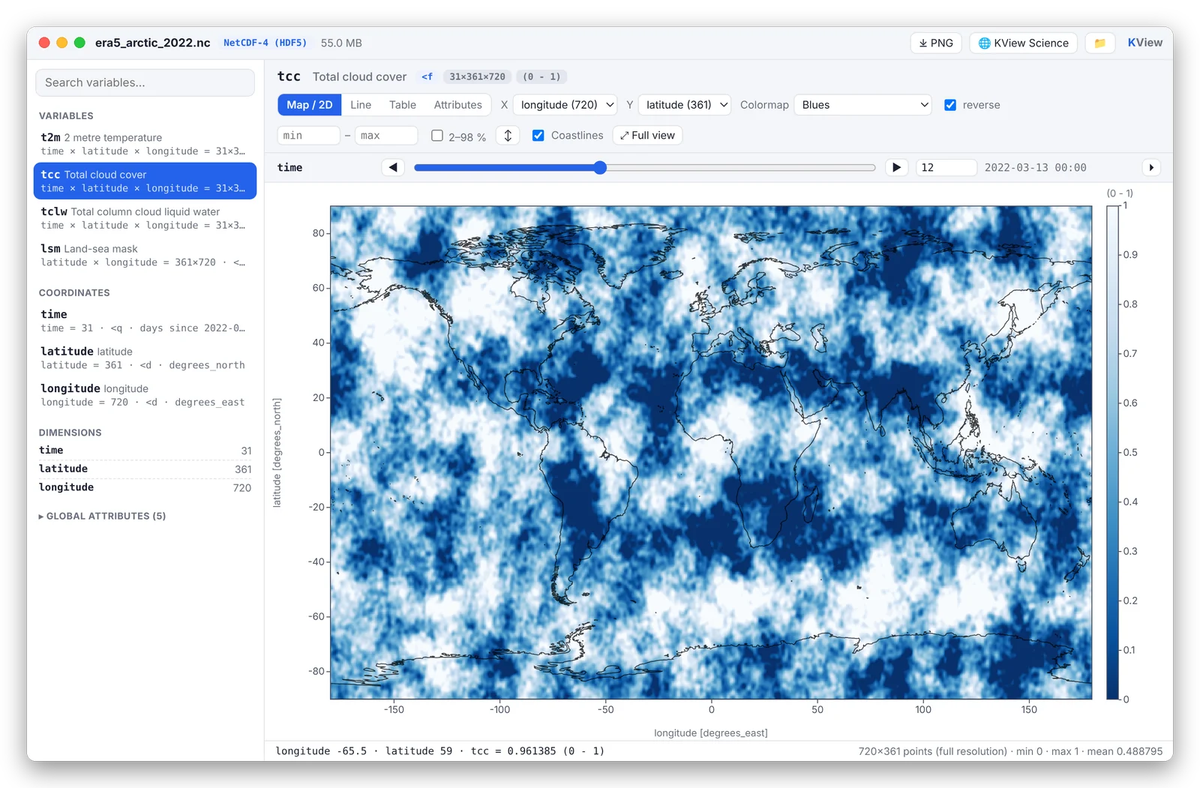The width and height of the screenshot is (1200, 788).
Task: Open the Y axis latitude (361) dropdown
Action: coord(685,105)
